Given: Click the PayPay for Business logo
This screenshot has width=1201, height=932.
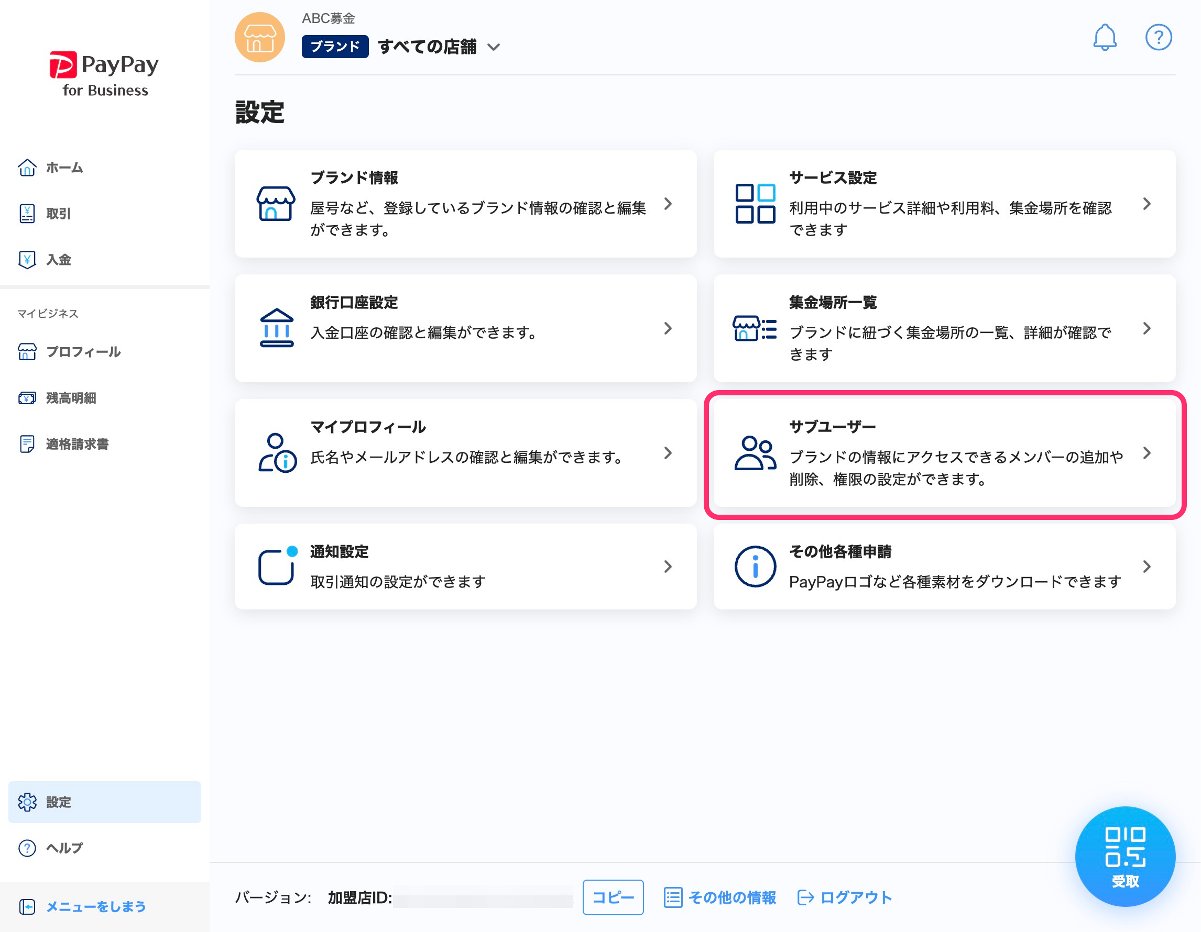Looking at the screenshot, I should tap(104, 74).
